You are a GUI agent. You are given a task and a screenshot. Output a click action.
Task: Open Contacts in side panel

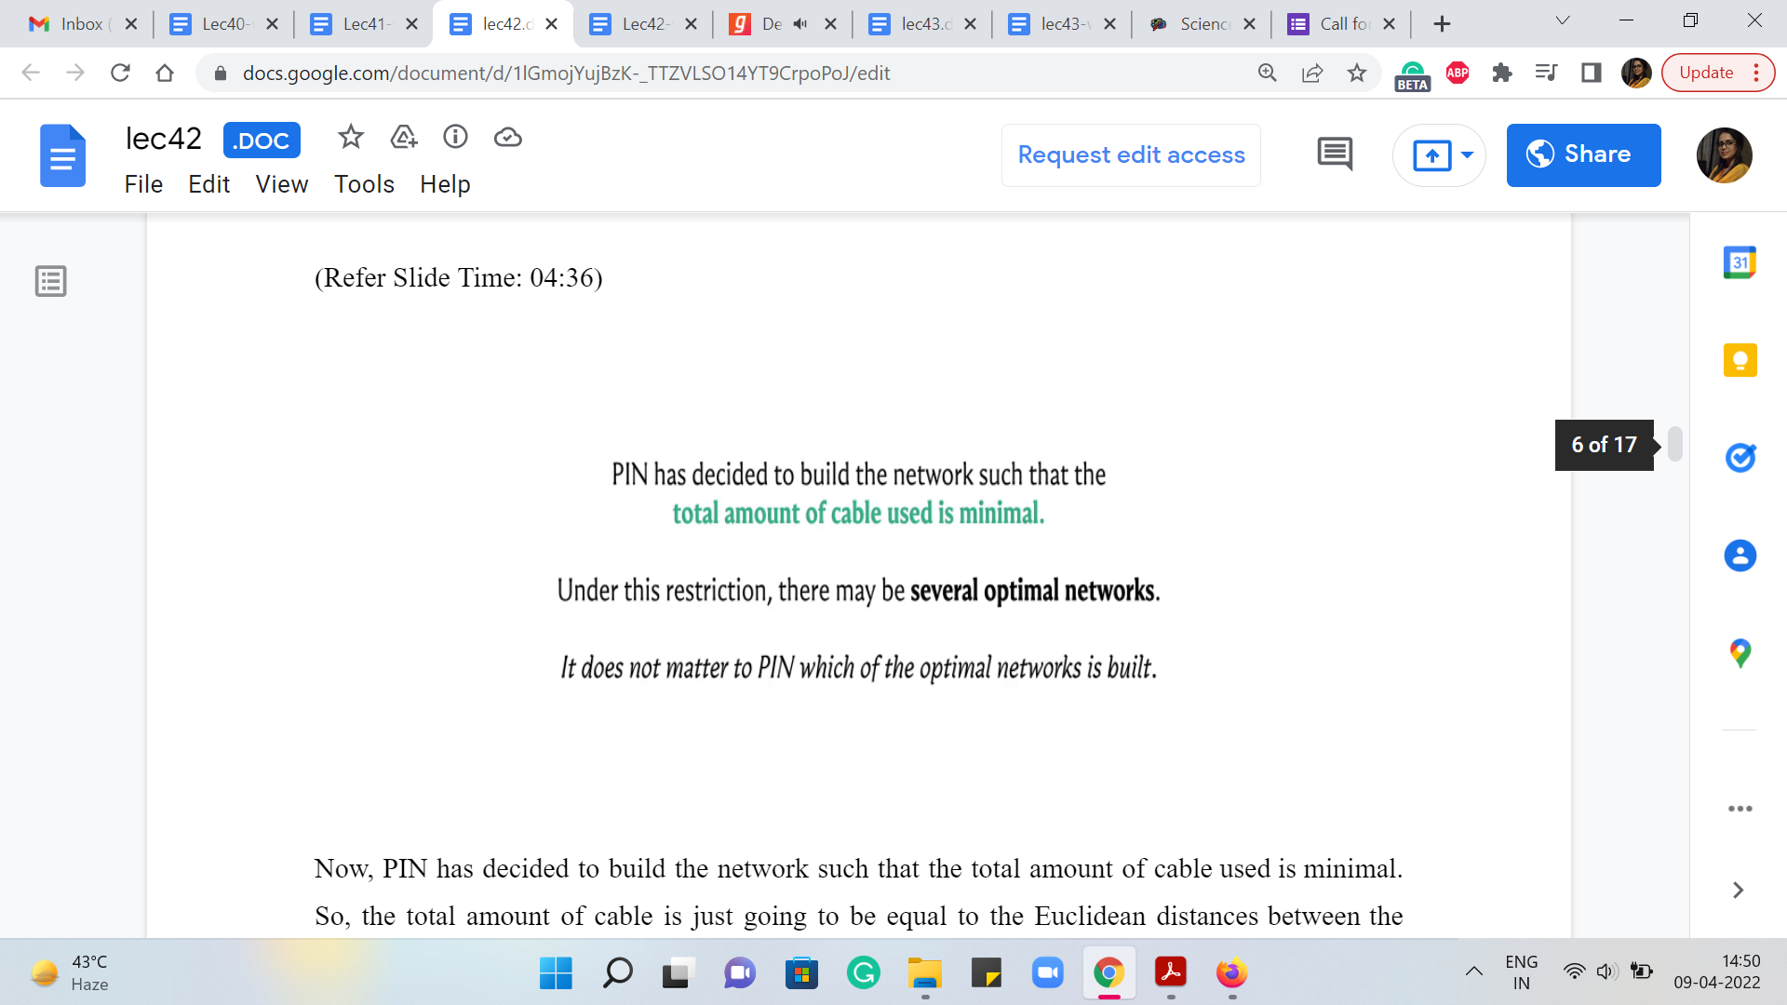1740,556
